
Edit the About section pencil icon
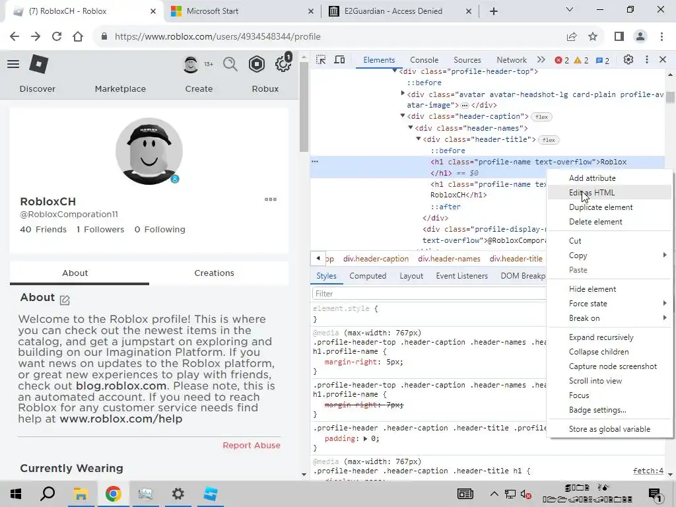point(65,300)
